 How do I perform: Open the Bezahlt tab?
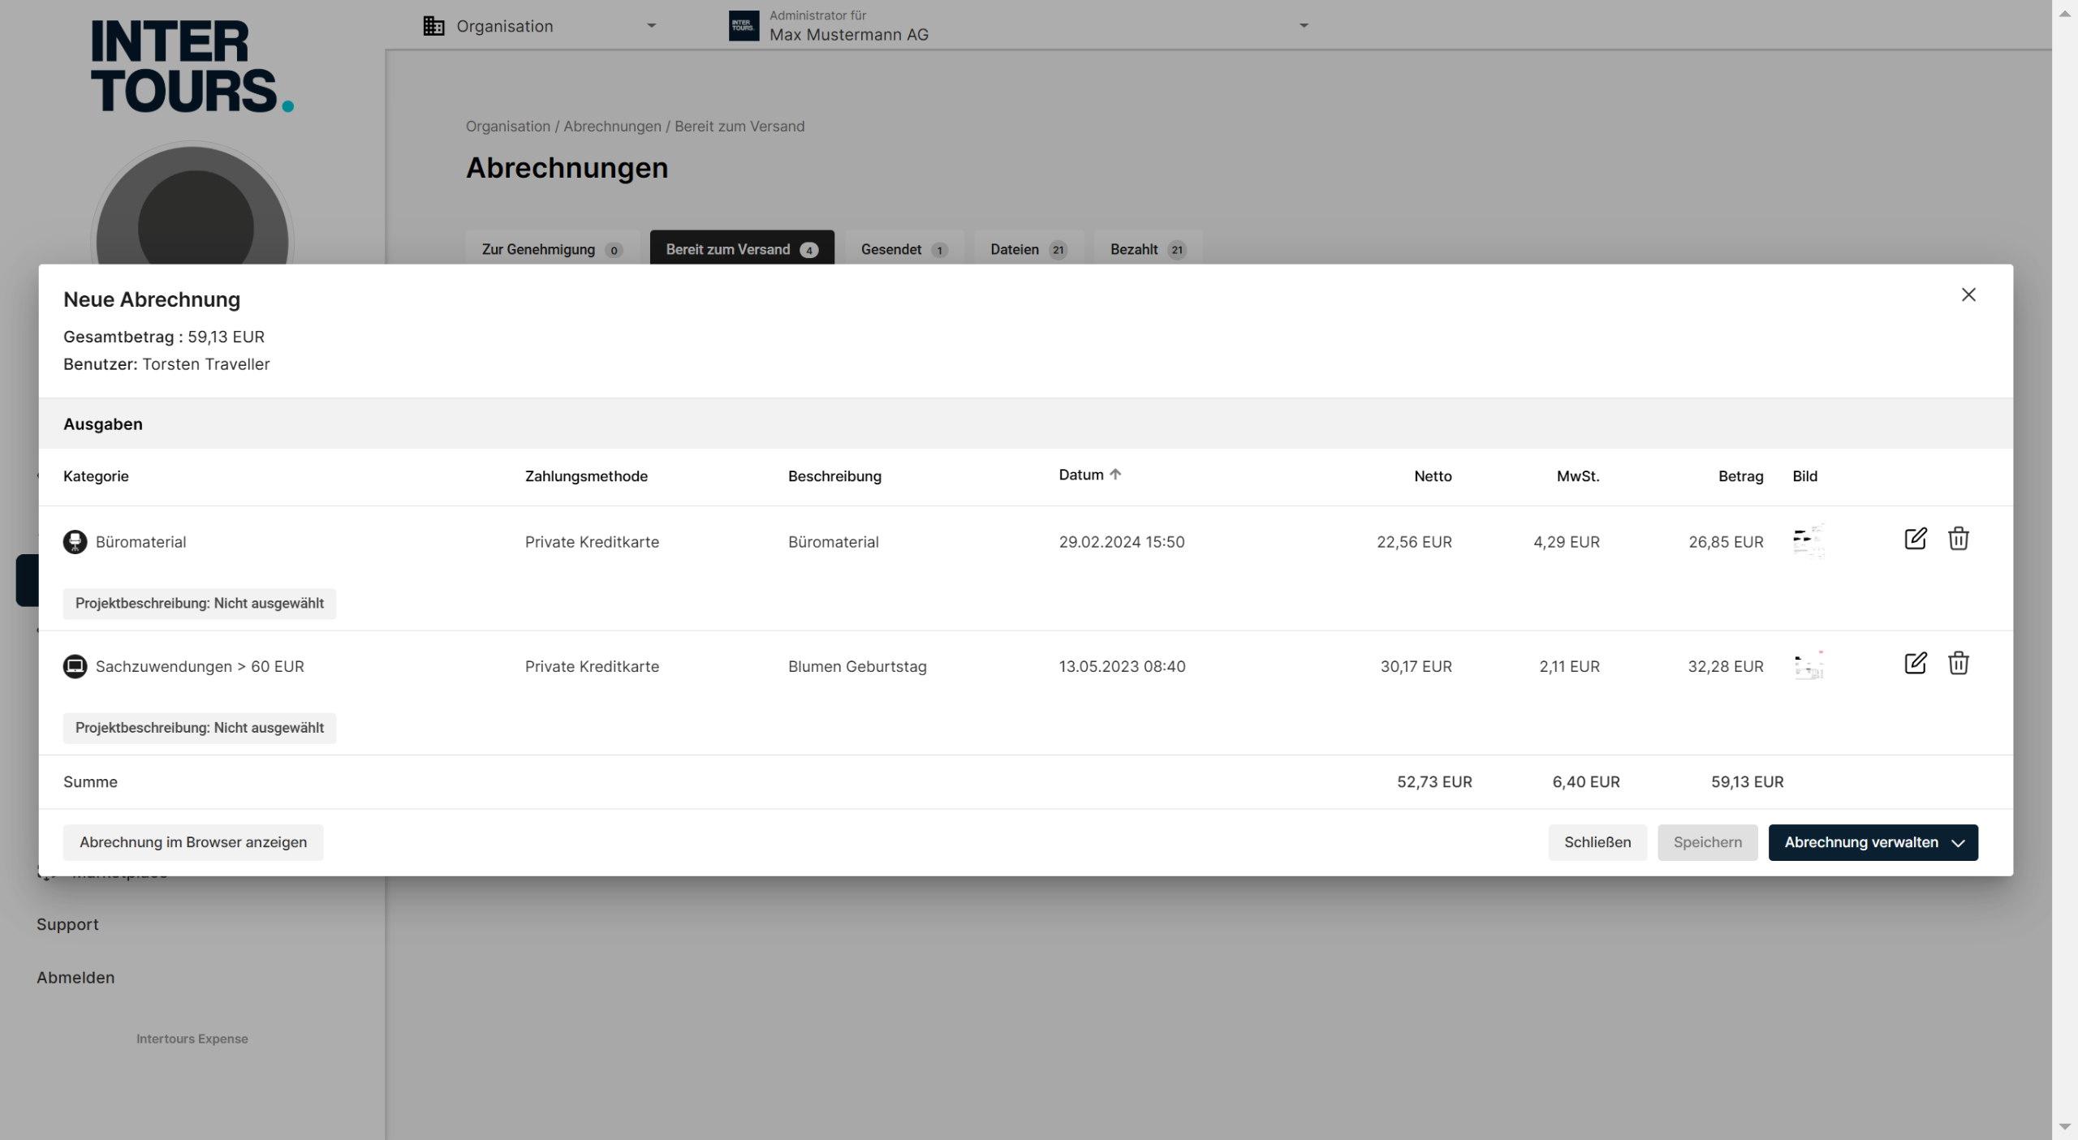[x=1147, y=249]
